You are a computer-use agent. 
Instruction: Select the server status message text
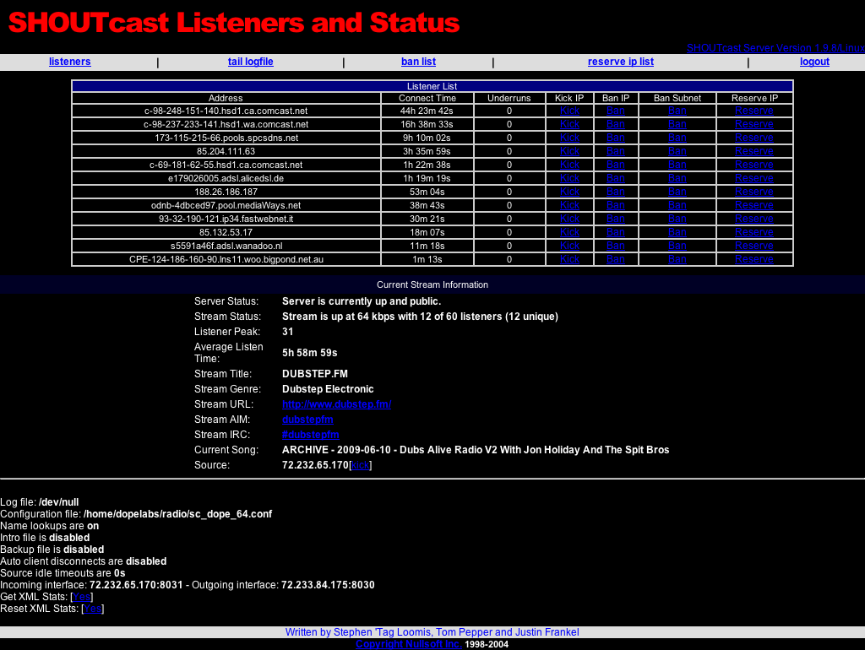(362, 301)
